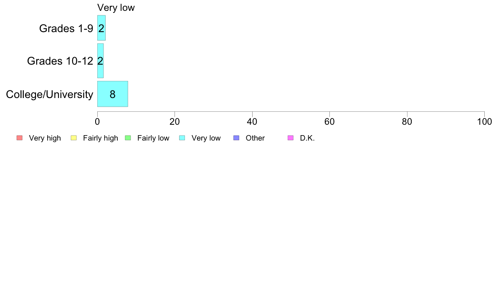Click the Other legend text
Screen dimensions: 496x307
255,138
